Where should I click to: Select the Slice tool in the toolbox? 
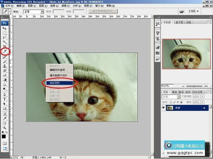pyautogui.click(x=5, y=51)
